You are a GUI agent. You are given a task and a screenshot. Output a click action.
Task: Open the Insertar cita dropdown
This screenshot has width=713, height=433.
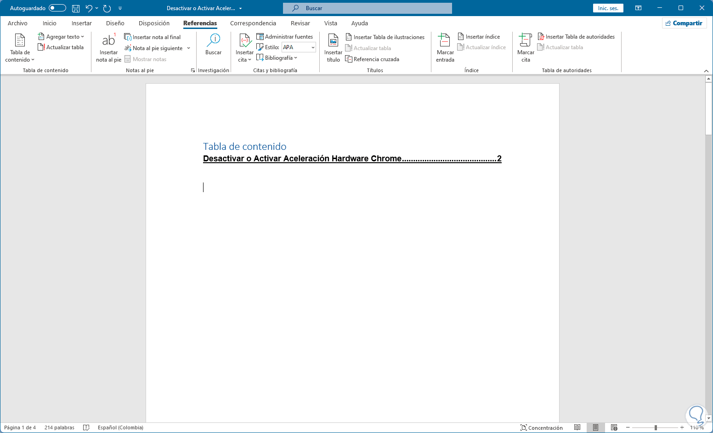click(244, 48)
